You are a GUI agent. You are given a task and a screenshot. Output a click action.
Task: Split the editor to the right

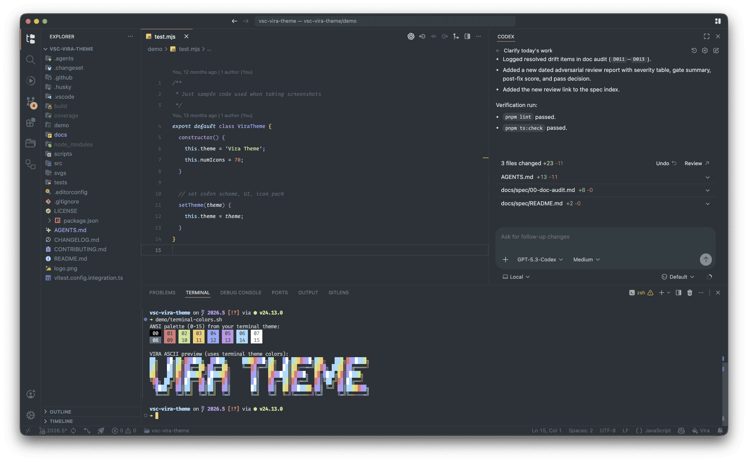(x=467, y=37)
